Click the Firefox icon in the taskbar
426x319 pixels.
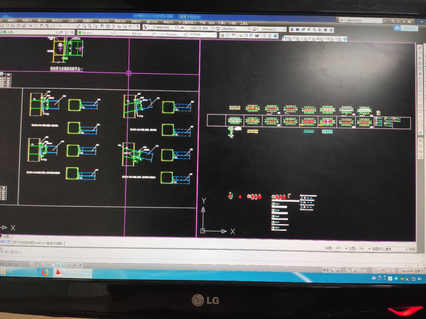pyautogui.click(x=45, y=272)
